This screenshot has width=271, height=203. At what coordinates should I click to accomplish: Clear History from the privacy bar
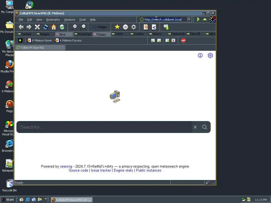coord(155,34)
